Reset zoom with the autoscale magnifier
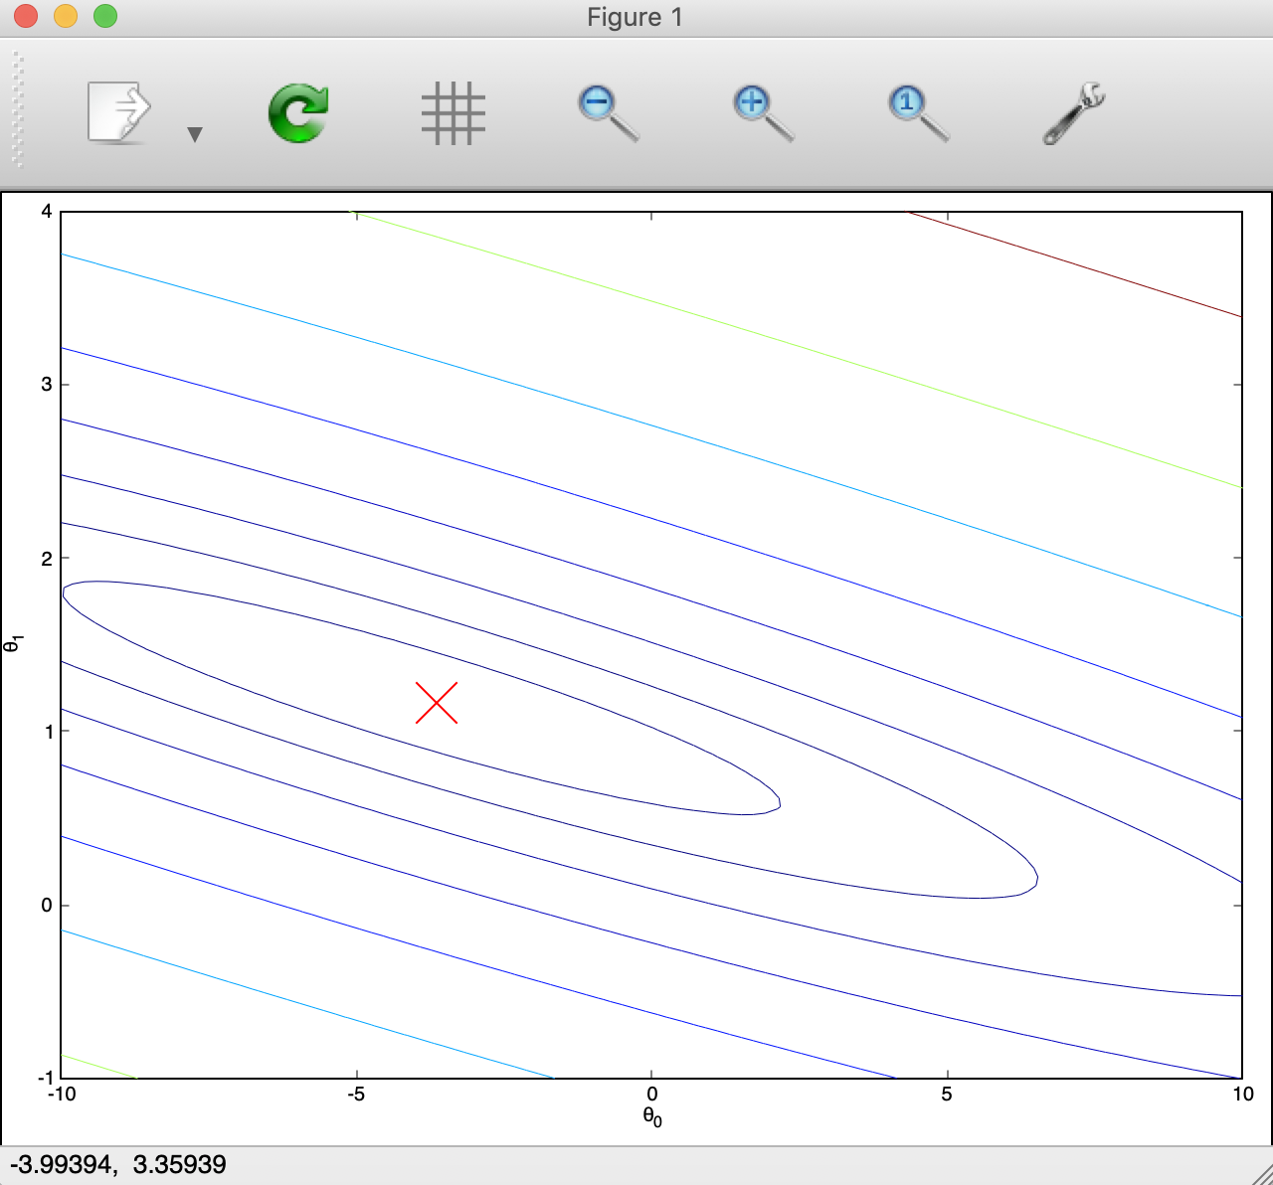Image resolution: width=1273 pixels, height=1185 pixels. tap(919, 112)
